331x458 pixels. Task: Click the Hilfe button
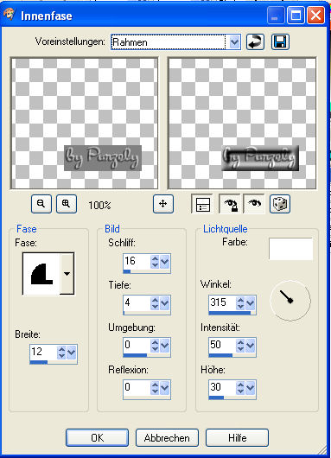[237, 437]
